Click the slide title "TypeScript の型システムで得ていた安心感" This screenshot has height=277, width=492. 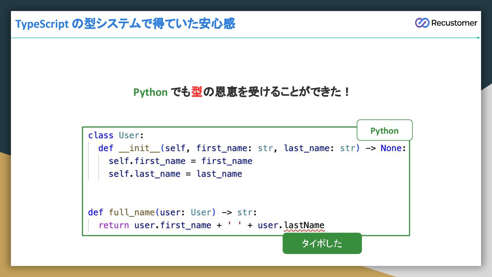125,24
